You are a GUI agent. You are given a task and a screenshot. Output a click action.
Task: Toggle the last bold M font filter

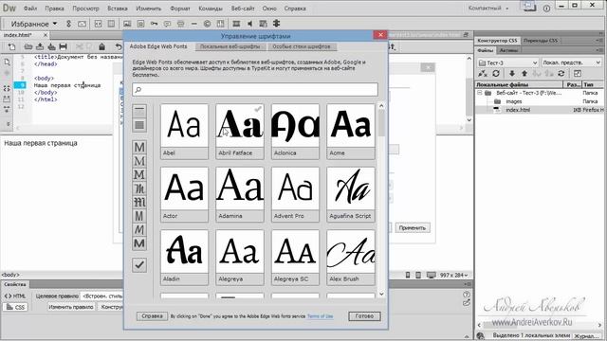pos(139,243)
